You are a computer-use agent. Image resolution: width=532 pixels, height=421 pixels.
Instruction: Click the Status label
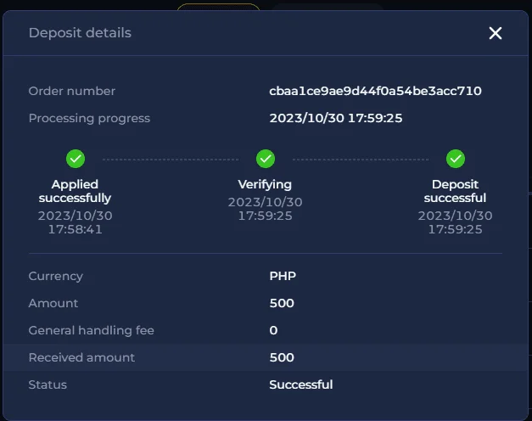[48, 385]
